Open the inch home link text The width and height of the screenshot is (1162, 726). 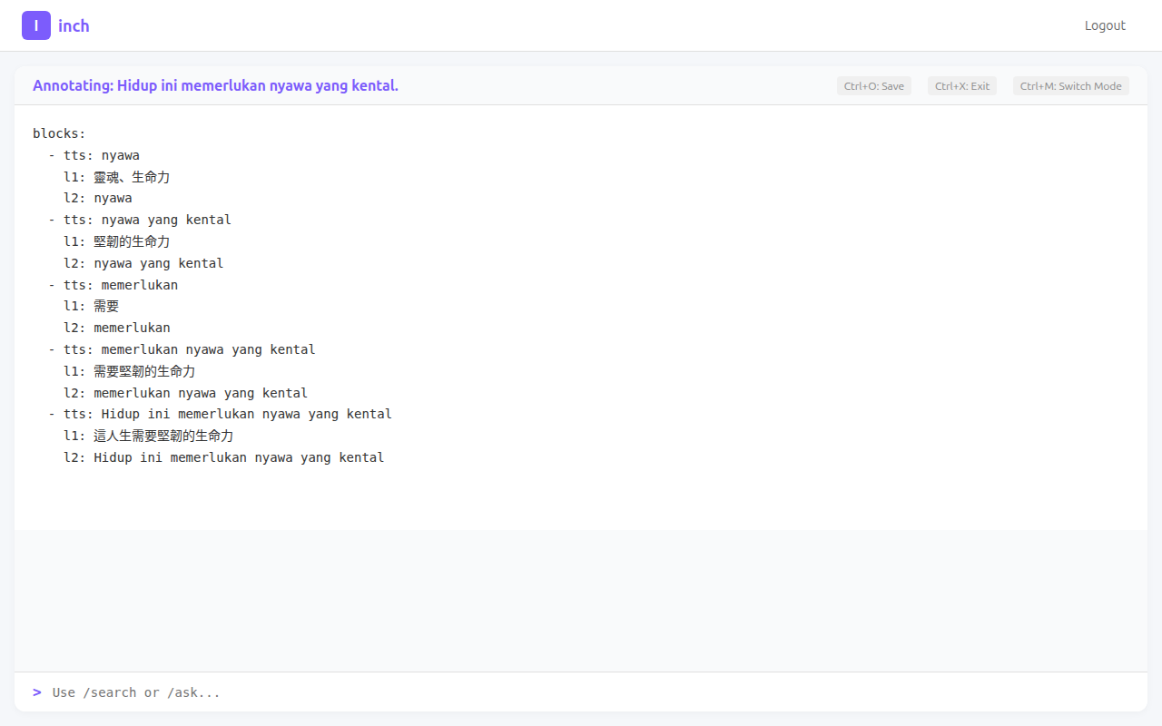click(x=74, y=25)
